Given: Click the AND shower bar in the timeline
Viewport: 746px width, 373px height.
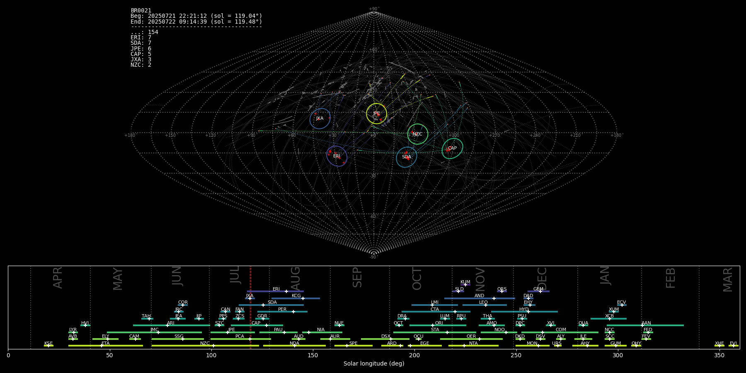Looking at the screenshot, I should [x=480, y=298].
